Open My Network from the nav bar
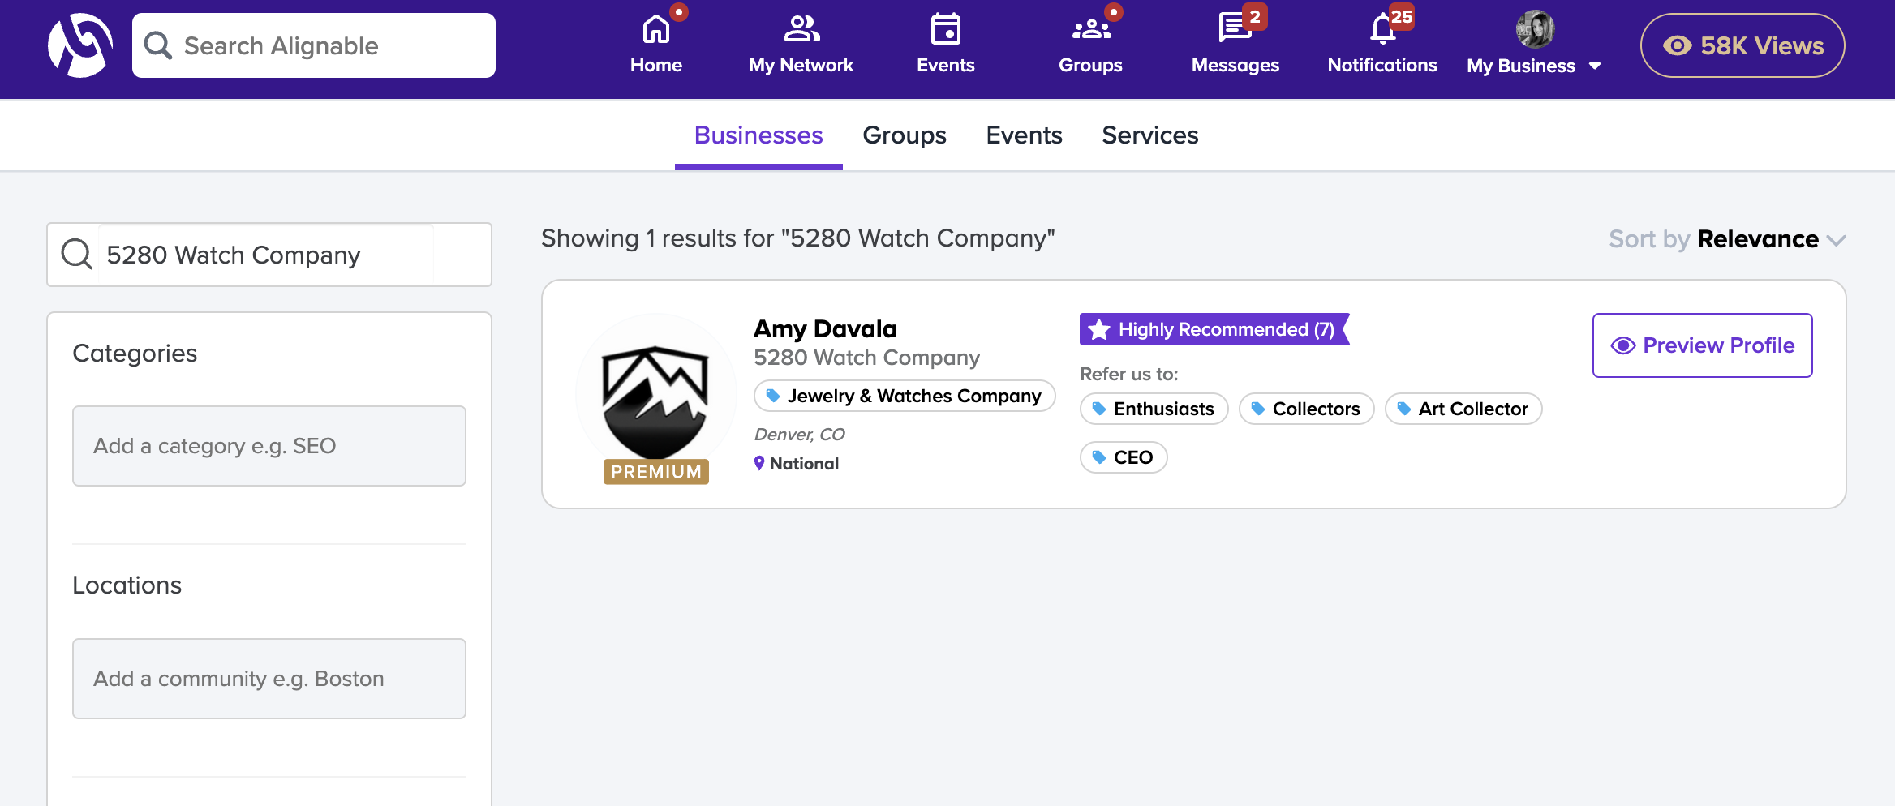Image resolution: width=1895 pixels, height=806 pixels. click(x=801, y=45)
